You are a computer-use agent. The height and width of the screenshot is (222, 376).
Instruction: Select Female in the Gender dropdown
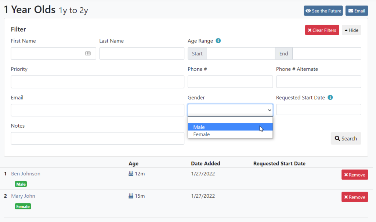pos(230,134)
